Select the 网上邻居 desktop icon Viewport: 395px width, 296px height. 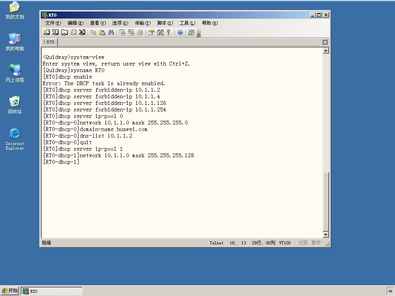(x=15, y=73)
